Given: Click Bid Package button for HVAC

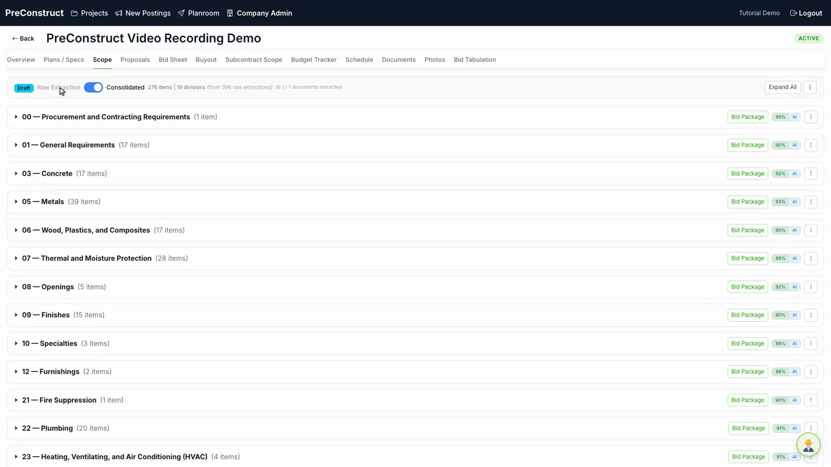Looking at the screenshot, I should point(748,457).
